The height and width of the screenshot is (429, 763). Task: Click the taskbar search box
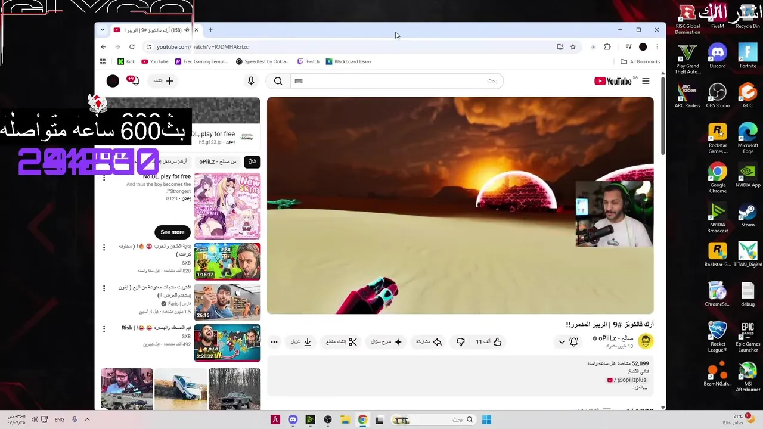tap(433, 420)
